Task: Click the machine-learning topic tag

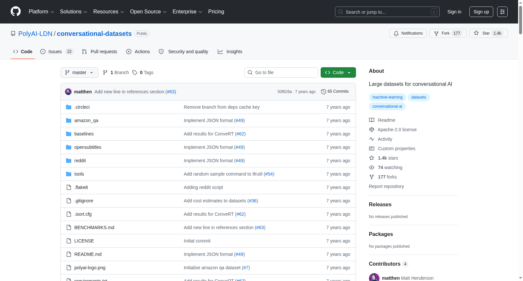Action: click(x=387, y=97)
